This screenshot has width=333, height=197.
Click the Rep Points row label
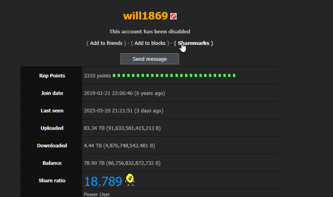click(52, 75)
